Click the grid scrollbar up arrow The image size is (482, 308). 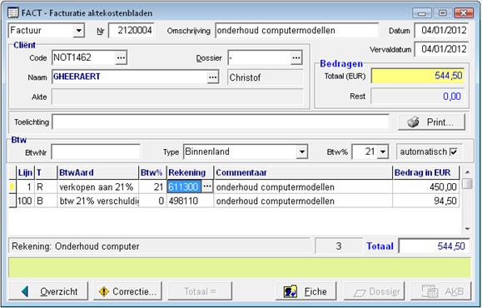[467, 171]
